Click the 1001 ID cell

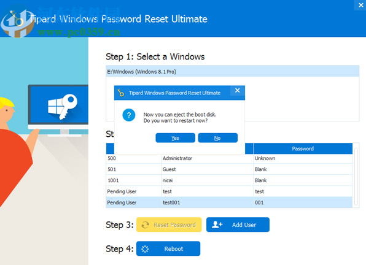tap(133, 180)
